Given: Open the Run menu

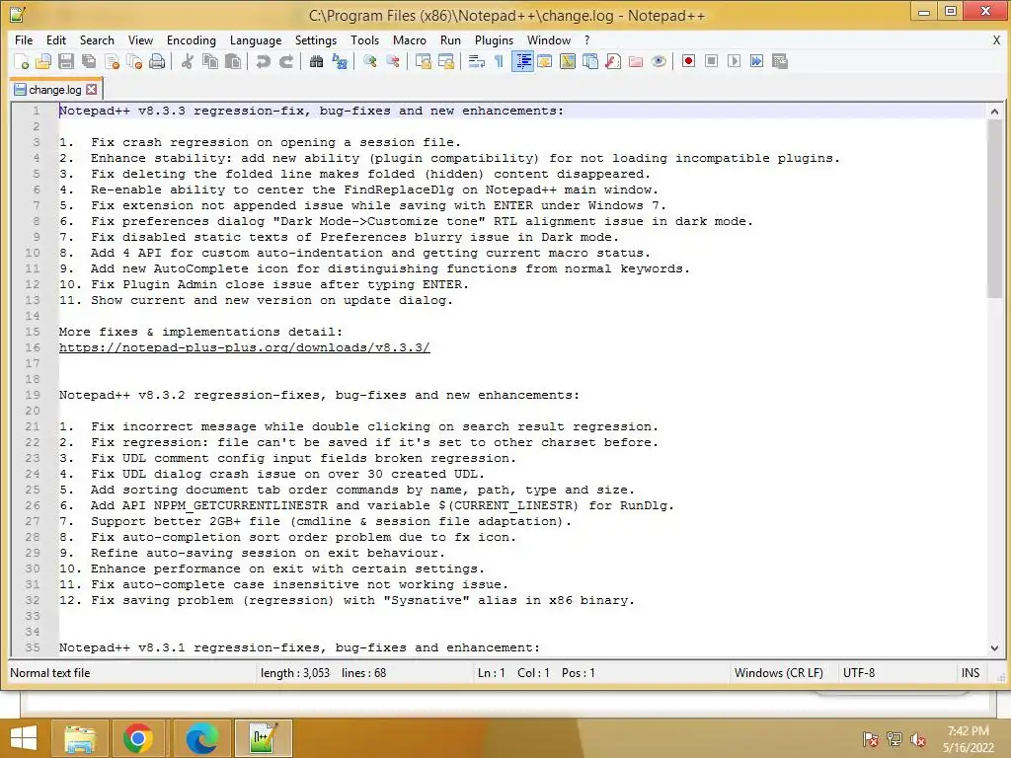Looking at the screenshot, I should [450, 39].
